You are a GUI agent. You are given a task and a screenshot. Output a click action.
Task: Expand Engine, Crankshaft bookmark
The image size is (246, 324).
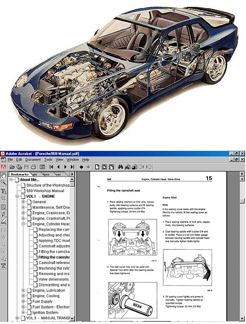(x=23, y=219)
